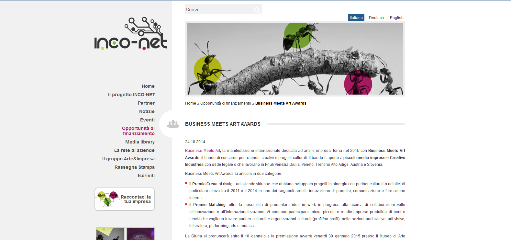The width and height of the screenshot is (511, 240).
Task: Click the date 24.10.2014
Action: 195,142
